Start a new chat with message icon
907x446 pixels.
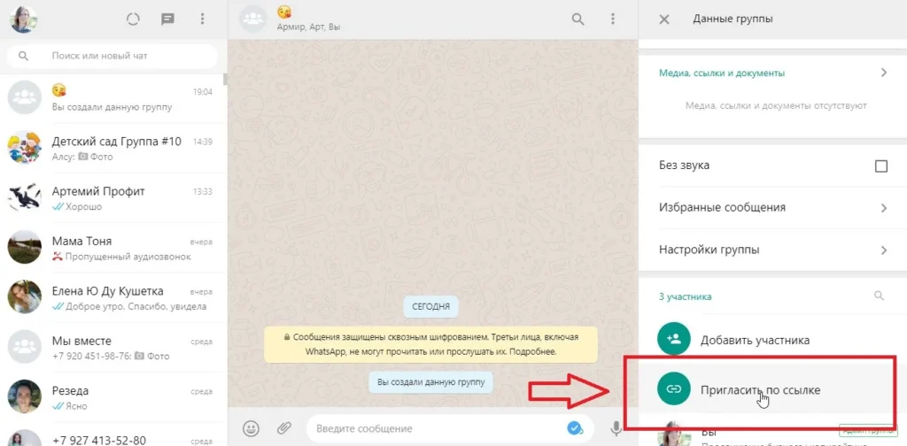click(167, 19)
